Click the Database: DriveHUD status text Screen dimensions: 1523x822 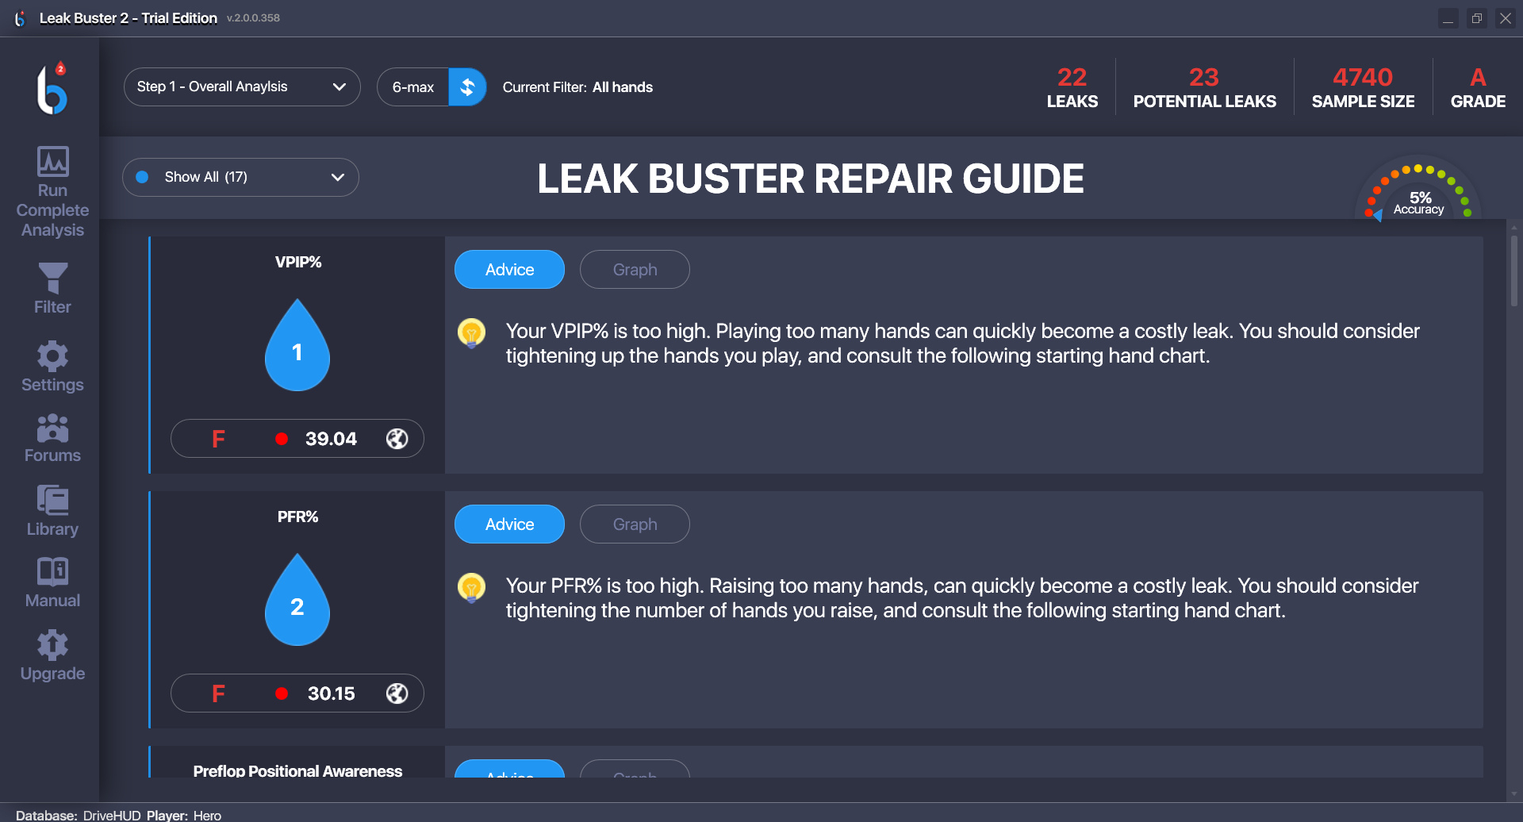click(x=78, y=815)
